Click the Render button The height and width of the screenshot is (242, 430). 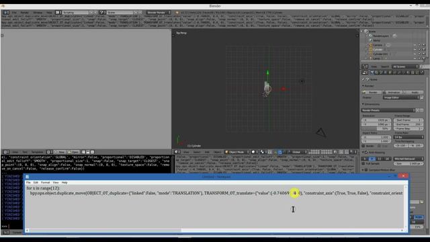tap(372, 93)
